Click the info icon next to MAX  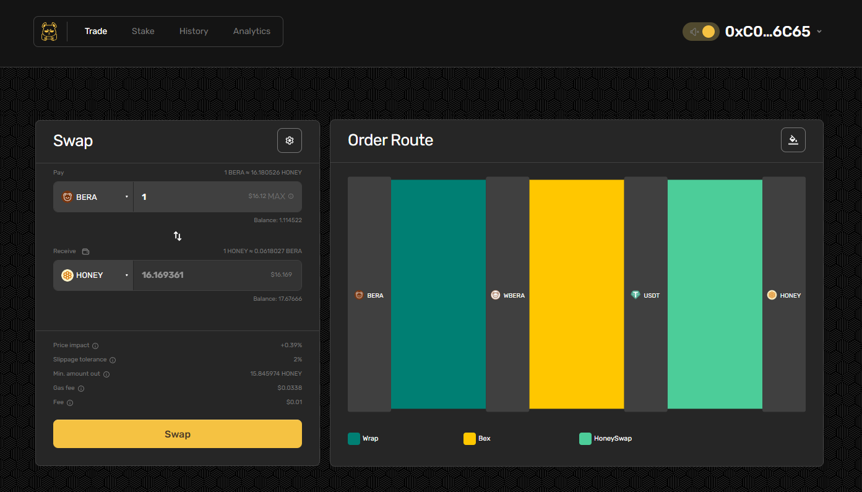[291, 196]
